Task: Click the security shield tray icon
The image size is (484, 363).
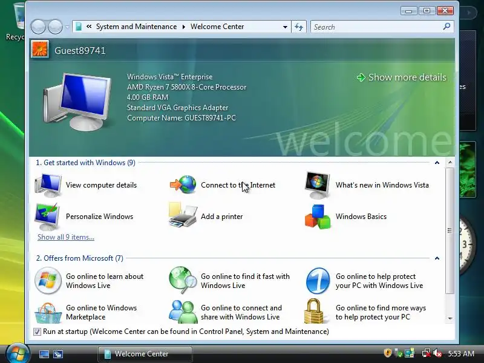Action: pyautogui.click(x=388, y=353)
